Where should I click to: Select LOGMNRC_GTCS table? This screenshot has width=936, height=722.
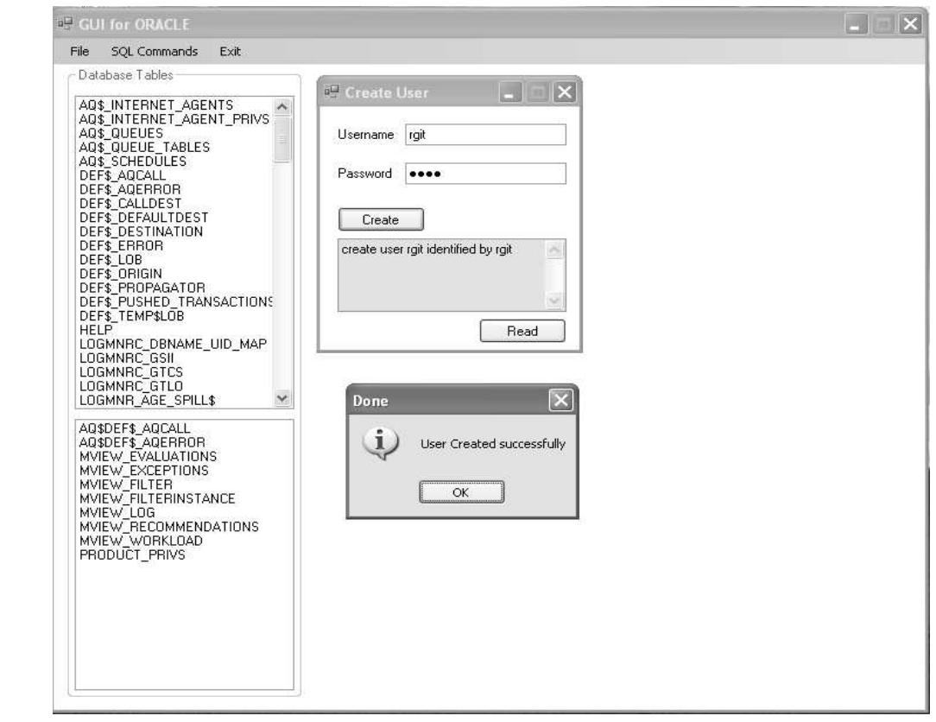[131, 372]
